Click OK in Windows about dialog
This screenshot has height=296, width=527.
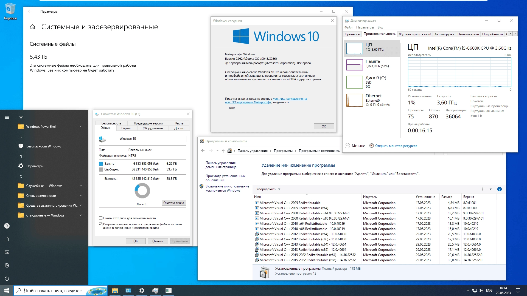(x=324, y=126)
